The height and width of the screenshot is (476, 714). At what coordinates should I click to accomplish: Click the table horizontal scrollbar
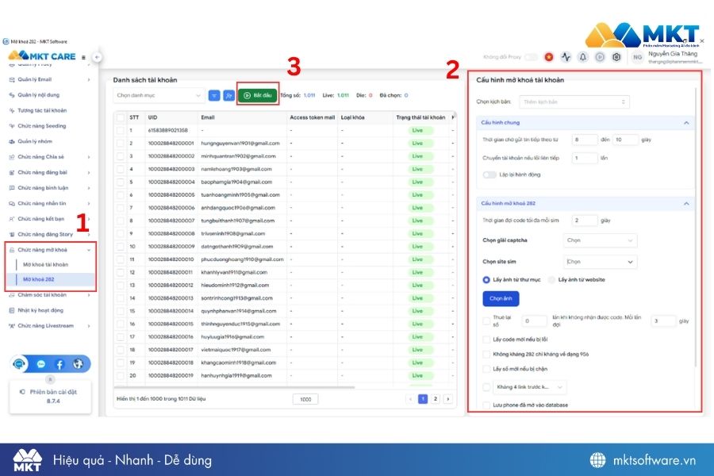[235, 387]
